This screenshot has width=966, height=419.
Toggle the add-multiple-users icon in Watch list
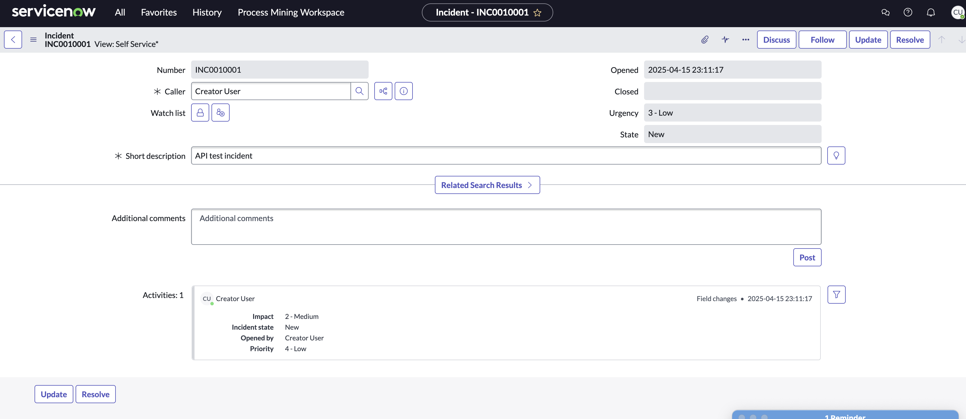click(x=221, y=112)
